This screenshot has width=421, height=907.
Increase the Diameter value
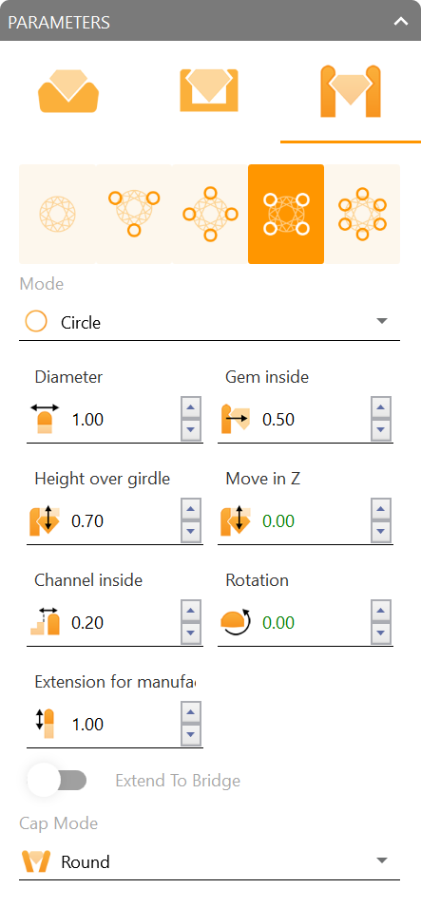pos(191,407)
